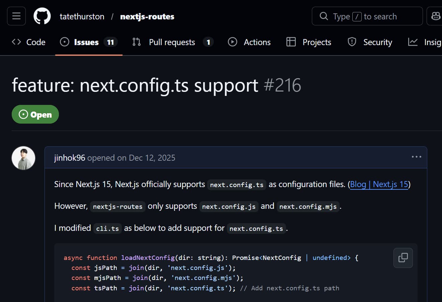442x302 pixels.
Task: Click the Insights graph icon
Action: click(413, 42)
